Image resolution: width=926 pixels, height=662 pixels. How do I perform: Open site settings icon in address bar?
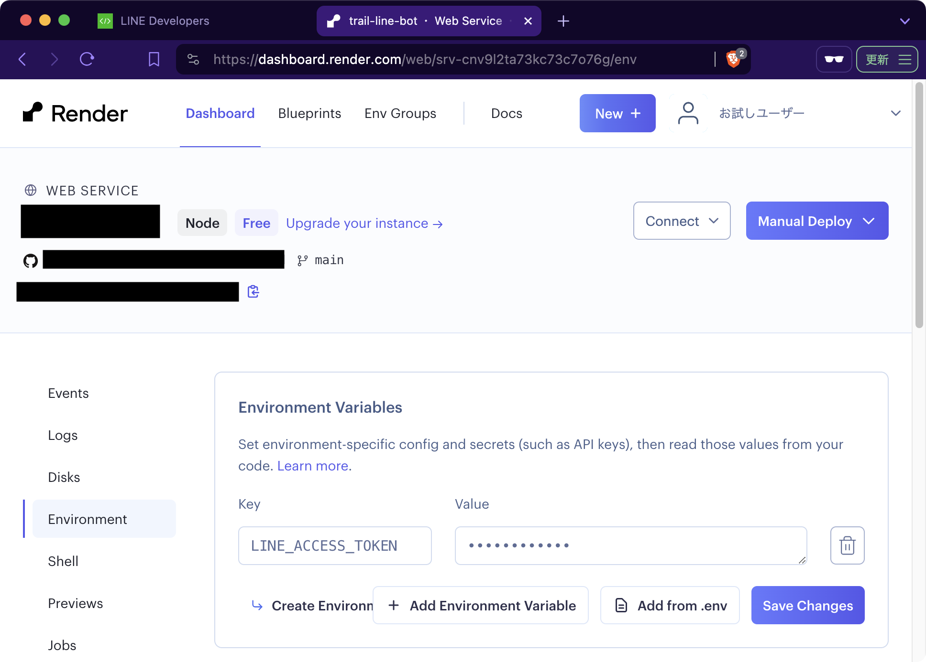coord(193,59)
